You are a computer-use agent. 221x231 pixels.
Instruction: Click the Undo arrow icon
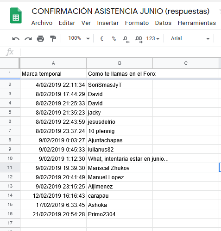pos(16,39)
